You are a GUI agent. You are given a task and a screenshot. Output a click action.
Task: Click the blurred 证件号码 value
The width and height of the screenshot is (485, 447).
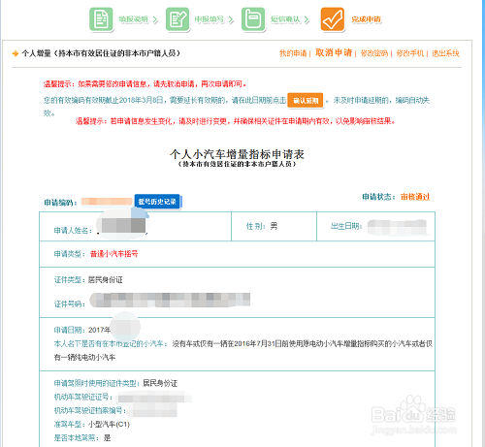point(170,300)
